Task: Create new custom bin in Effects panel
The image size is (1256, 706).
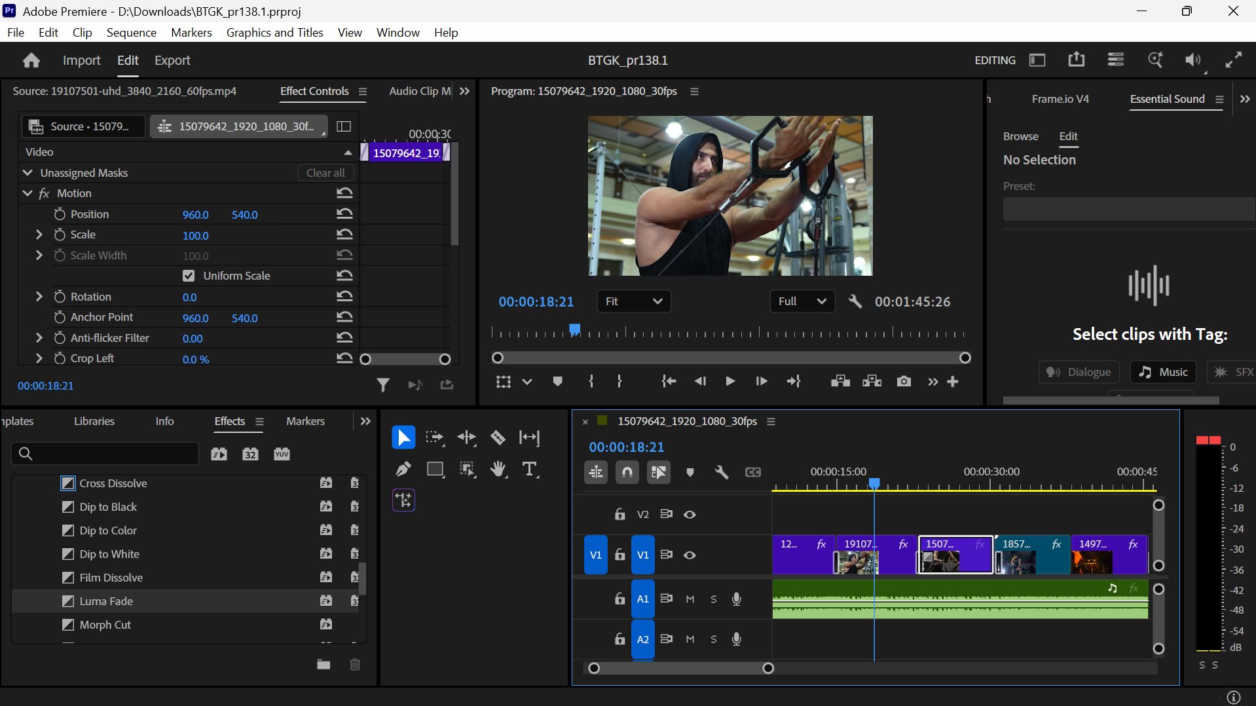Action: click(323, 664)
